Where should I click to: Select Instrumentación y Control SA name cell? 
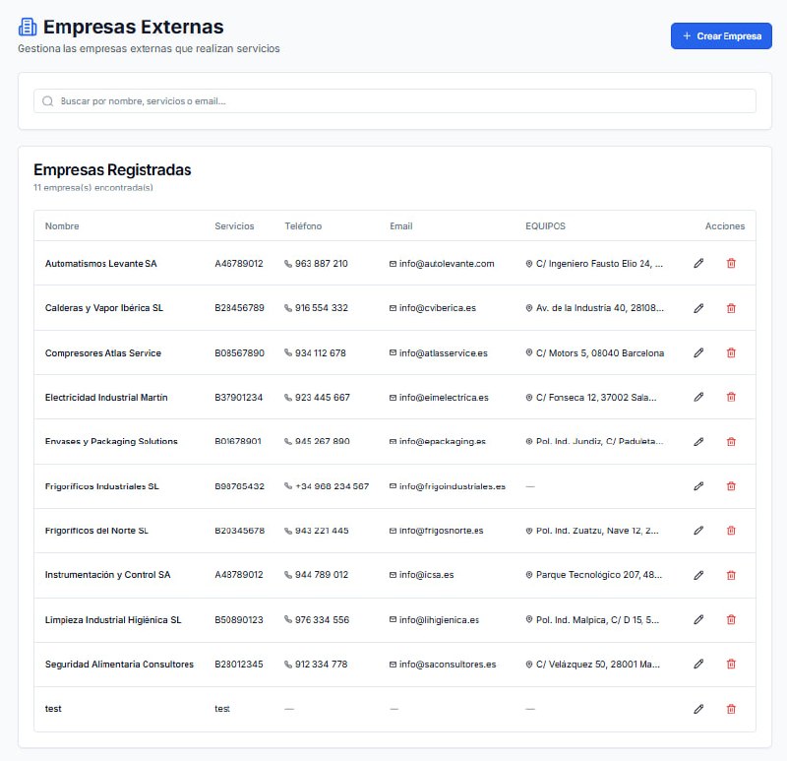pyautogui.click(x=108, y=575)
